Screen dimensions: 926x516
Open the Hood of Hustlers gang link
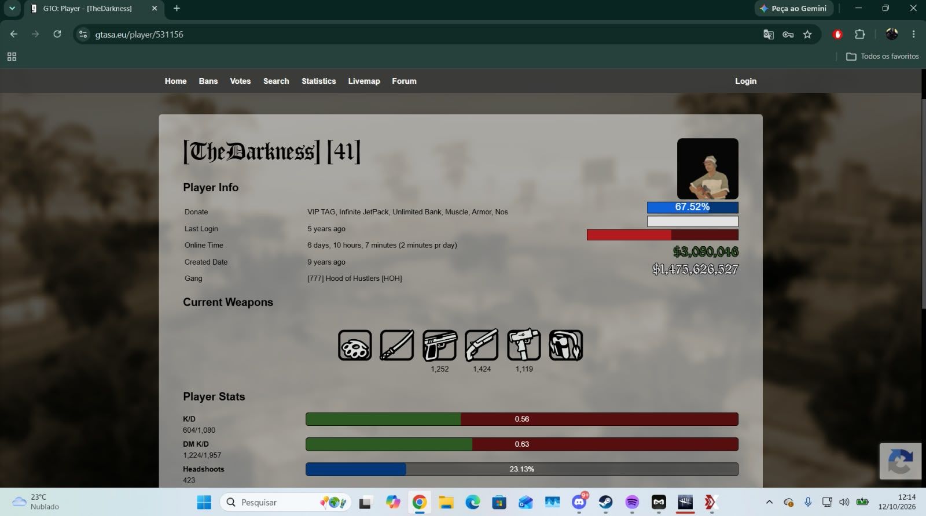click(x=355, y=279)
